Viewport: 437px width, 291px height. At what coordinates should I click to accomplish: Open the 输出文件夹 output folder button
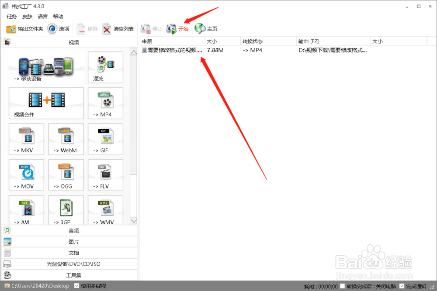tap(24, 29)
